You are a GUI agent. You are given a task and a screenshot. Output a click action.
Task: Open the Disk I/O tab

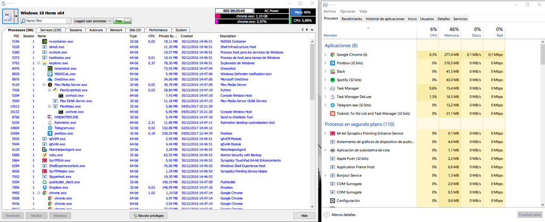[135, 30]
